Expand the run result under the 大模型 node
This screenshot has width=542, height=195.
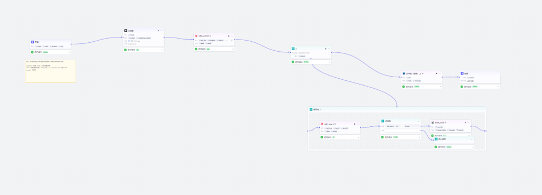(162, 50)
